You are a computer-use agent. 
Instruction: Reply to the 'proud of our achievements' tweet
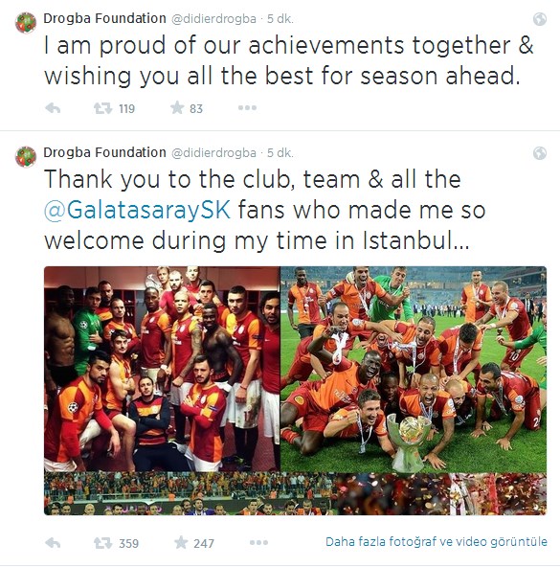click(53, 108)
